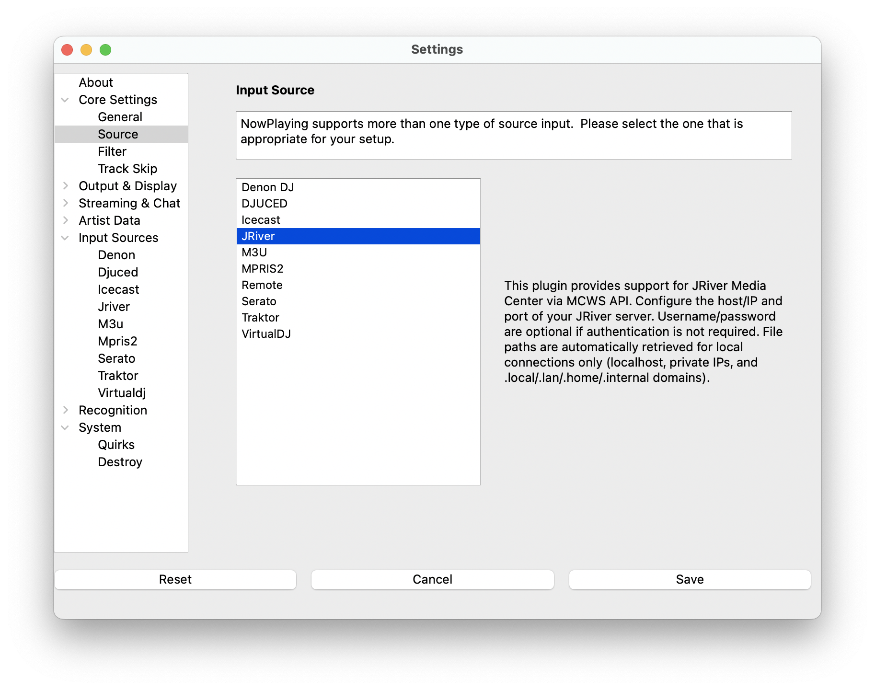Expand the Output & Display section
Viewport: 875px width, 690px height.
click(65, 186)
